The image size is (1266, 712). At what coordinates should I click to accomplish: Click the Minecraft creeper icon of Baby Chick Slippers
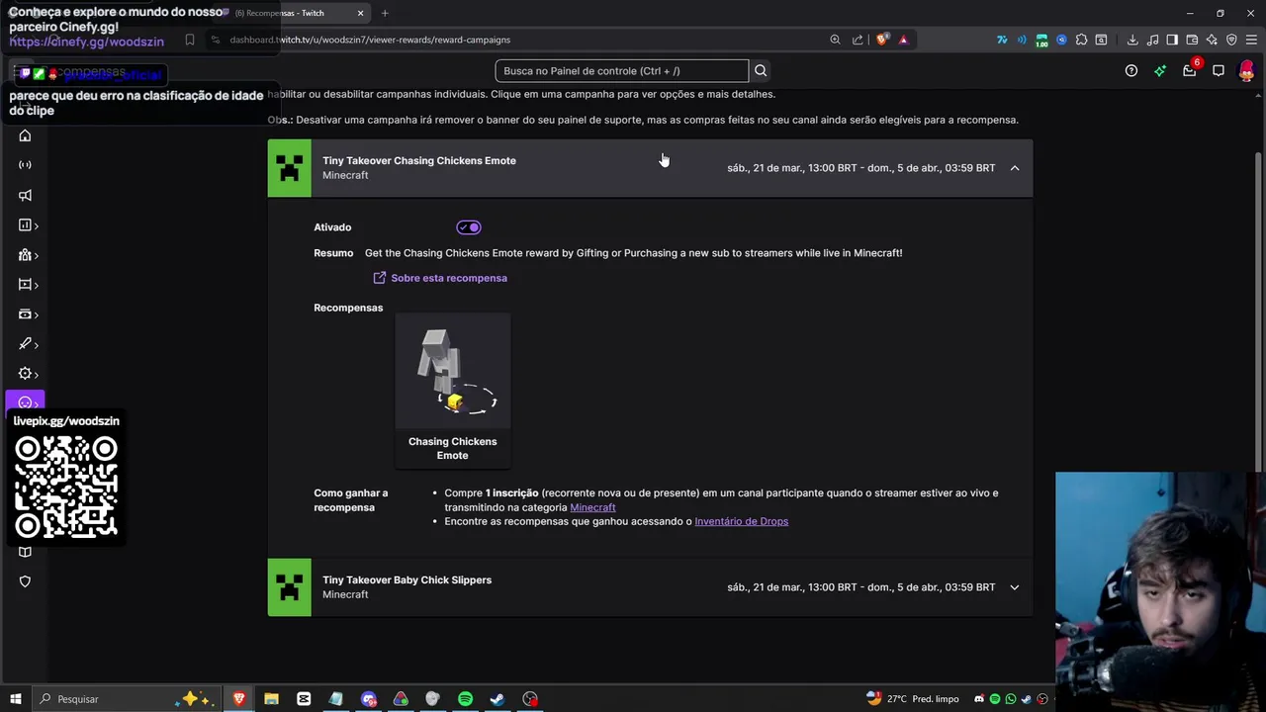click(x=289, y=587)
